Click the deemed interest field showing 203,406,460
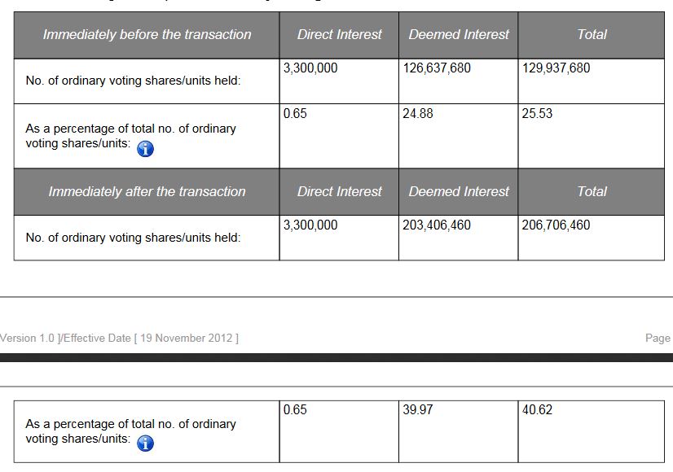 coord(458,238)
